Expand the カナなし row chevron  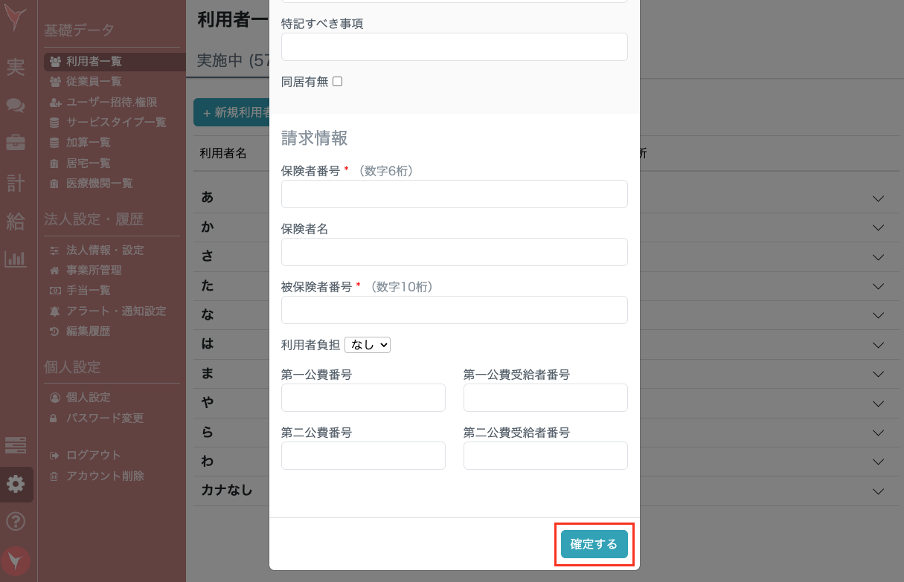(878, 491)
